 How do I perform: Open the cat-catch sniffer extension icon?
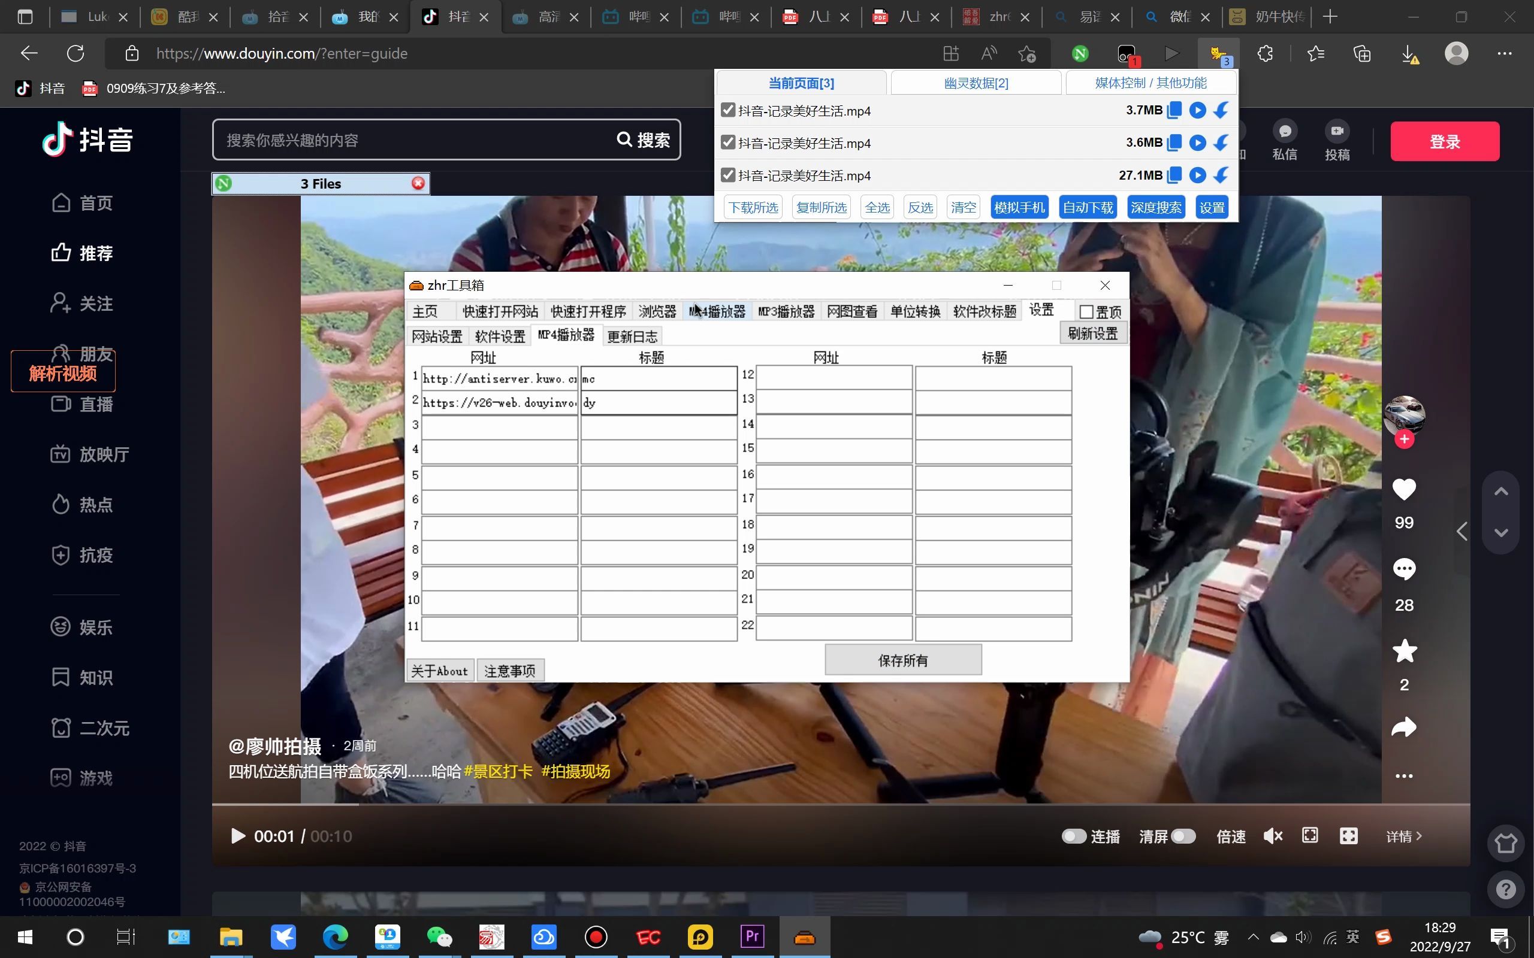click(1218, 54)
